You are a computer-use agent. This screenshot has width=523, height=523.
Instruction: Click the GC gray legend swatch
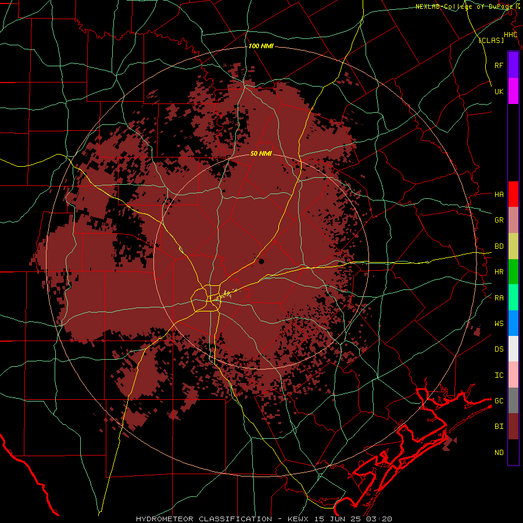(513, 400)
